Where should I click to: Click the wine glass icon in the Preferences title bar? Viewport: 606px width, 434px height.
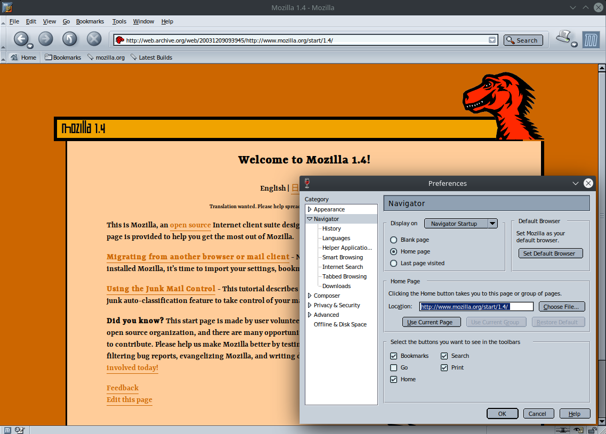pyautogui.click(x=307, y=183)
